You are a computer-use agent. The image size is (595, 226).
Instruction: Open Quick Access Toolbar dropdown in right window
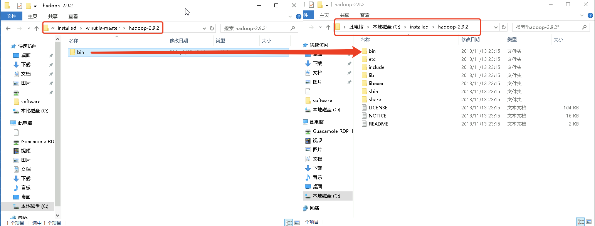pos(327,5)
